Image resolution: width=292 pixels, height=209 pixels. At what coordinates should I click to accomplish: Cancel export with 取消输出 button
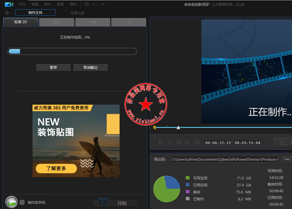pyautogui.click(x=91, y=68)
